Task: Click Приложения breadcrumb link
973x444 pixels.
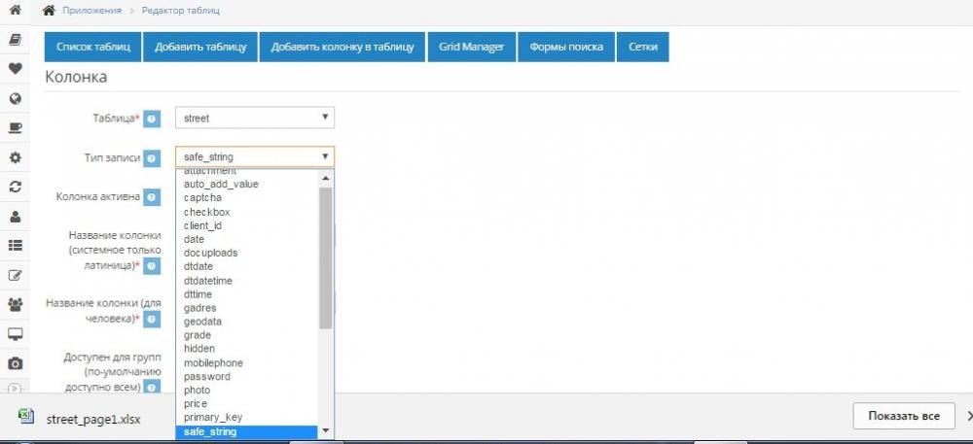Action: pyautogui.click(x=91, y=11)
